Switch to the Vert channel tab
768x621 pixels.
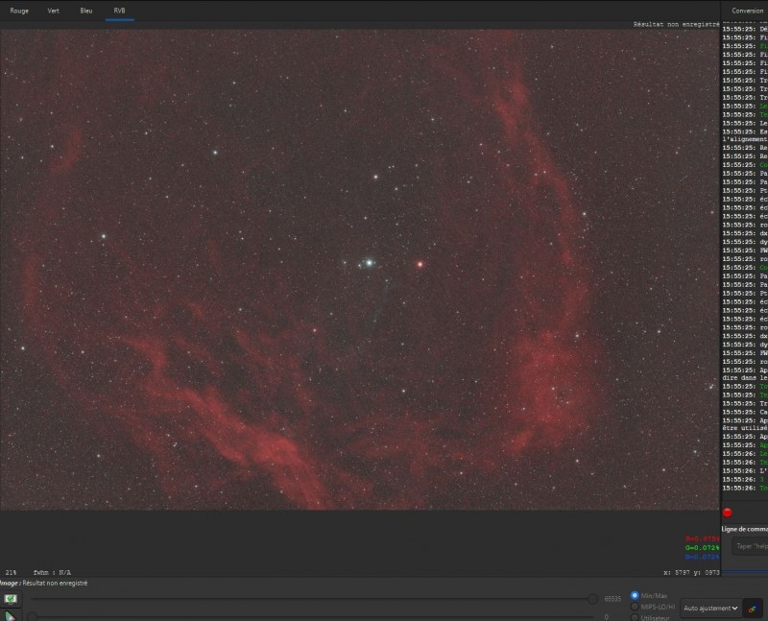pyautogui.click(x=54, y=11)
